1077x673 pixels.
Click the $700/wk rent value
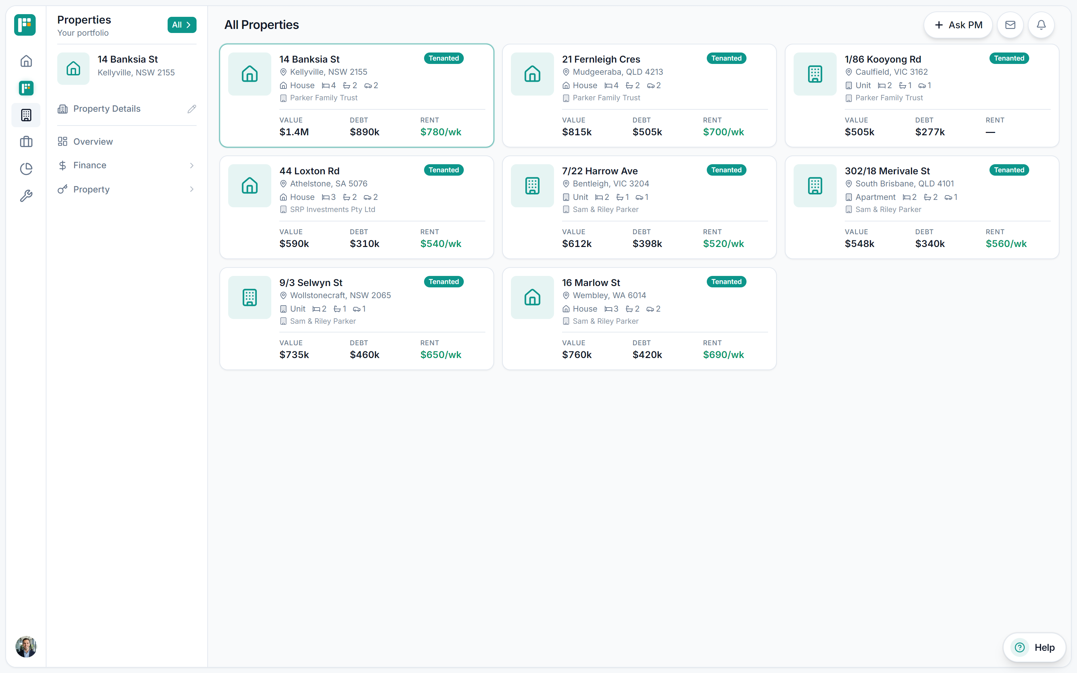(723, 132)
